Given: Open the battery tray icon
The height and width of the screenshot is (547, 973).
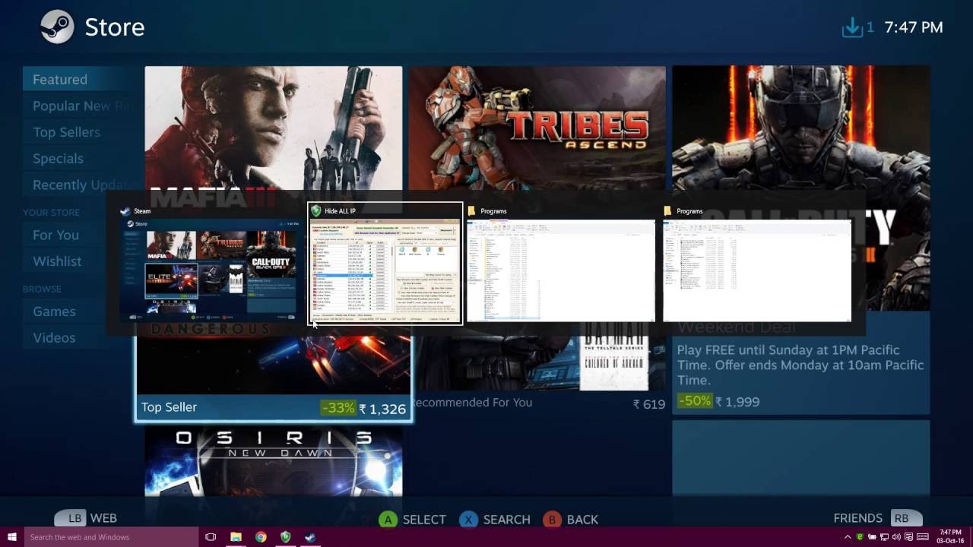Looking at the screenshot, I should pos(872,536).
